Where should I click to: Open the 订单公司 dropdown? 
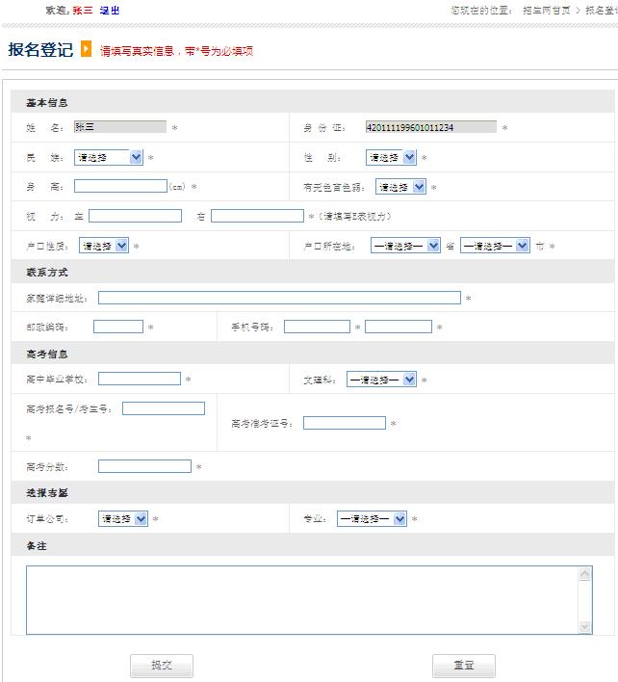point(123,518)
